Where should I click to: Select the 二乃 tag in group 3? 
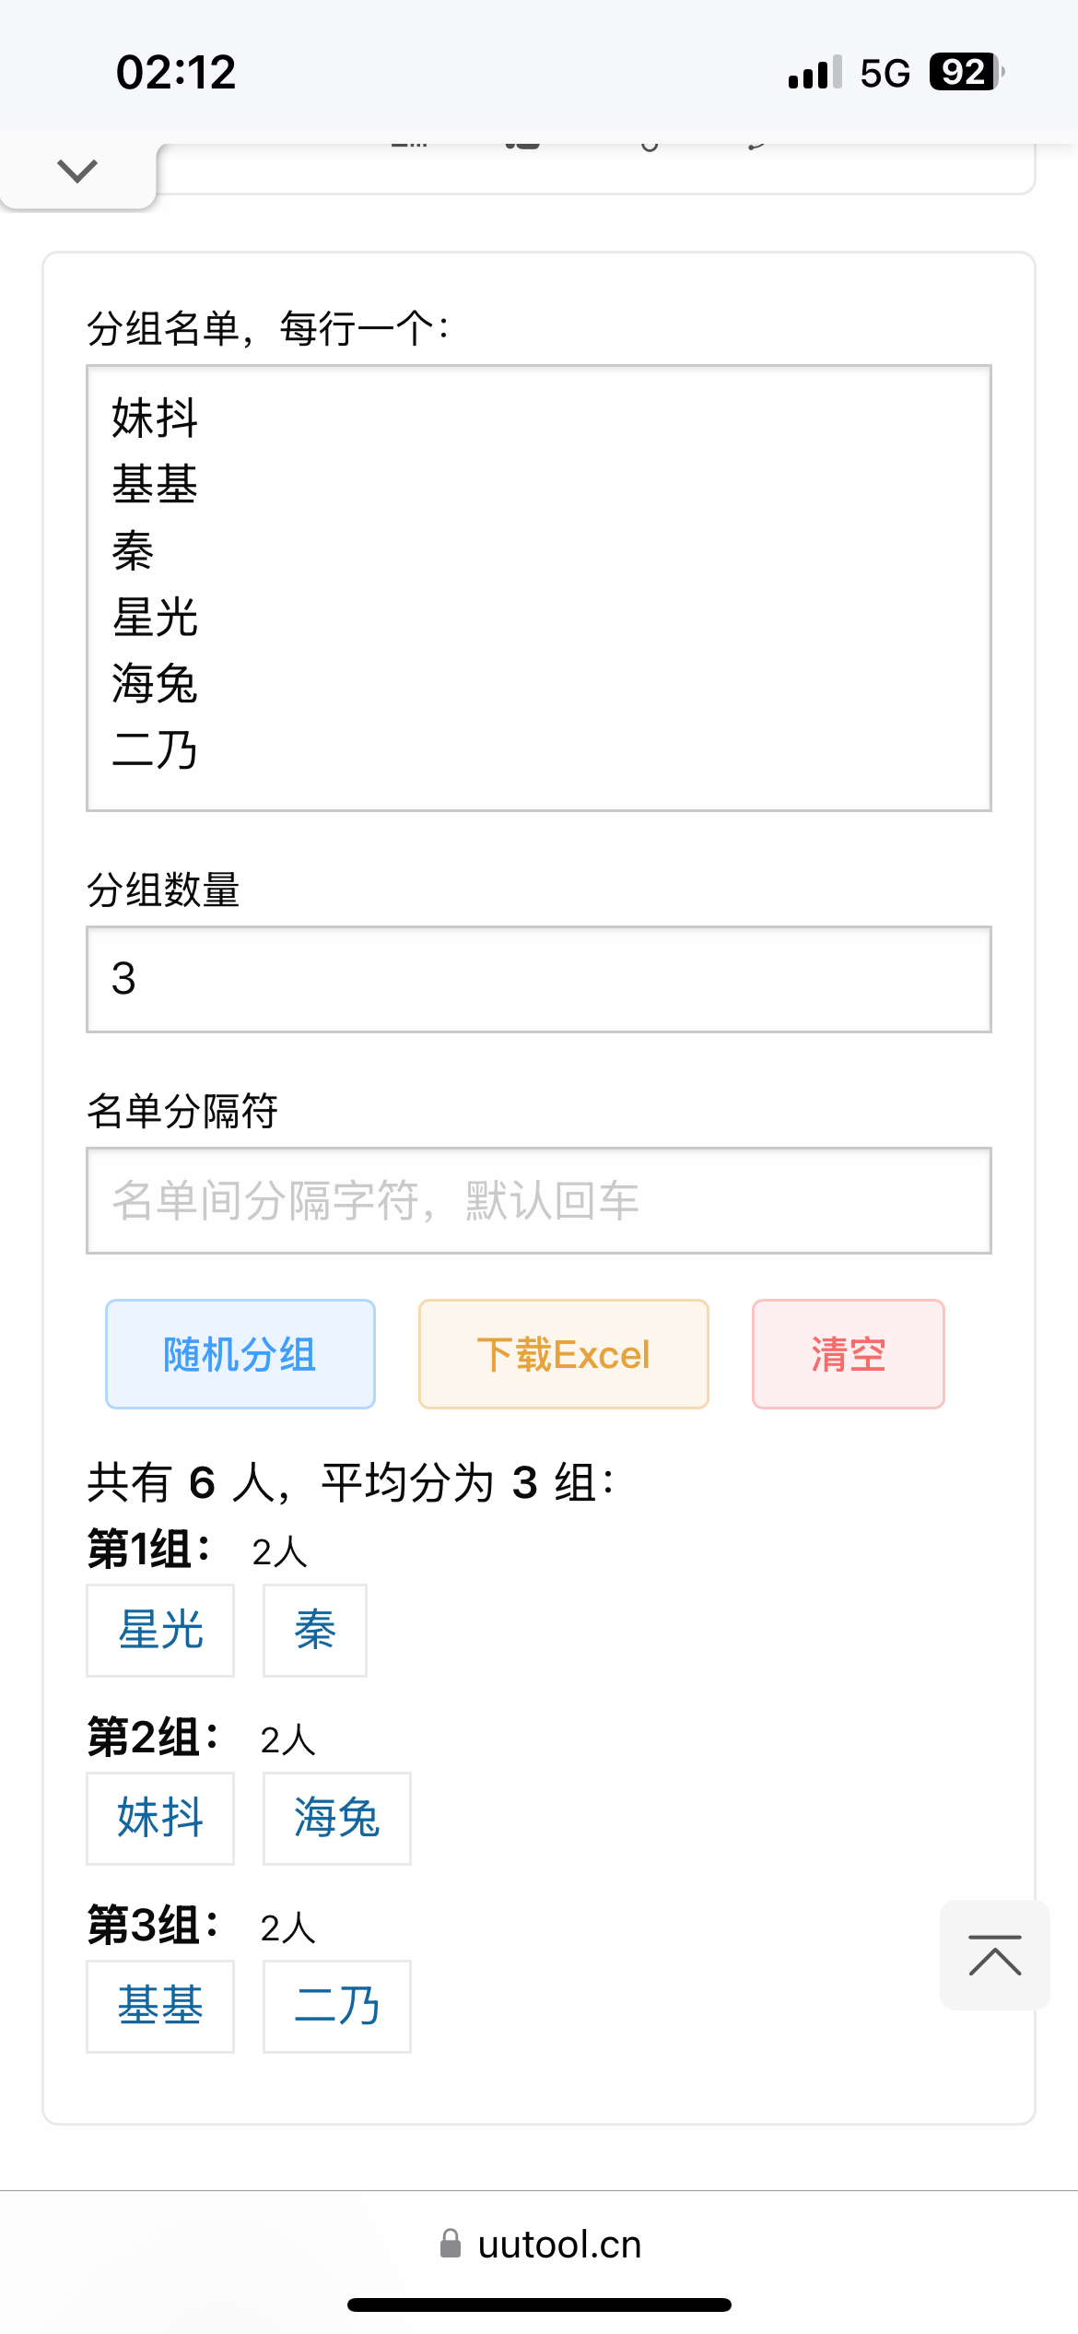tap(337, 2006)
